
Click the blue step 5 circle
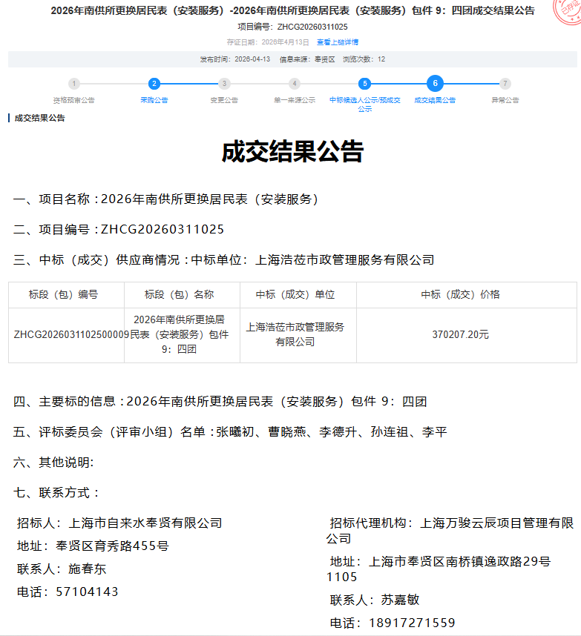click(x=364, y=84)
